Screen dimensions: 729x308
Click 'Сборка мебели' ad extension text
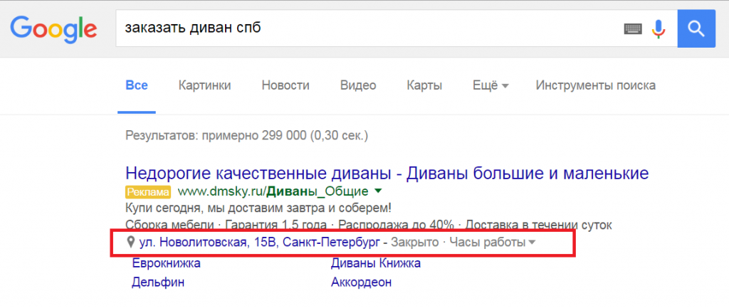click(x=169, y=225)
